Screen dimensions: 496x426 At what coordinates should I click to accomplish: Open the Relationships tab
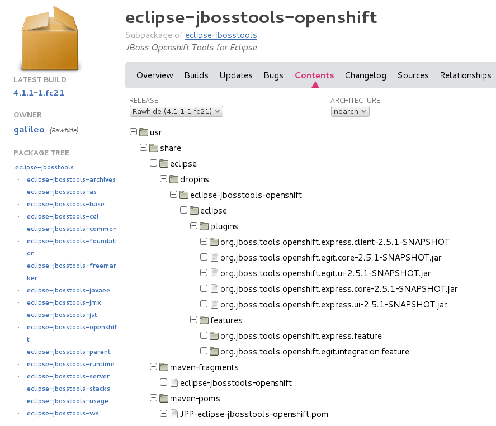coord(465,75)
